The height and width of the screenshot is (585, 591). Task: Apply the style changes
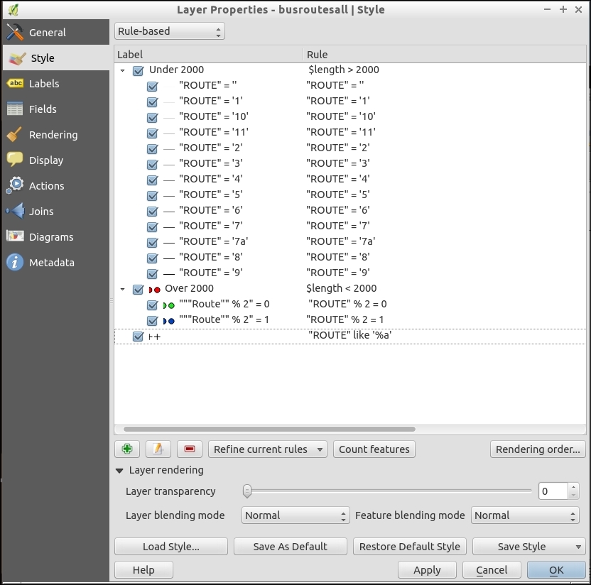(x=427, y=570)
